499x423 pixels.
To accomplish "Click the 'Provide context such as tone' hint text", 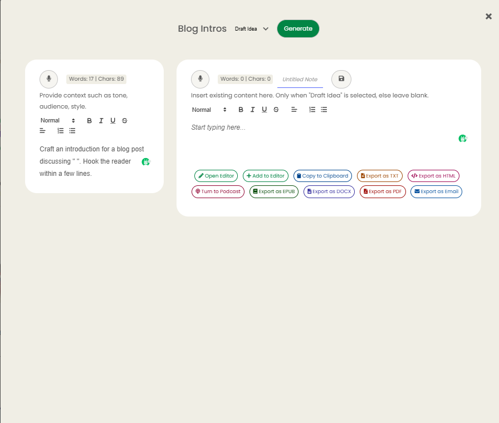I will coord(84,101).
